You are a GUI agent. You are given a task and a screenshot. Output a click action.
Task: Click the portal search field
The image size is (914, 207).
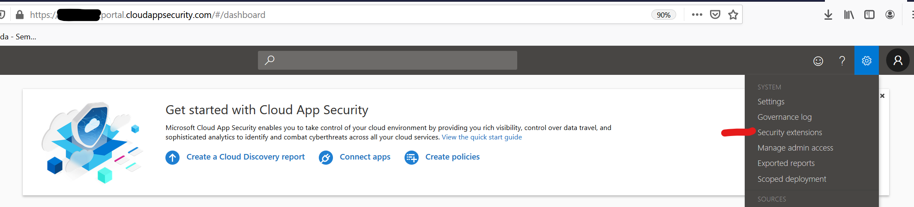point(387,60)
